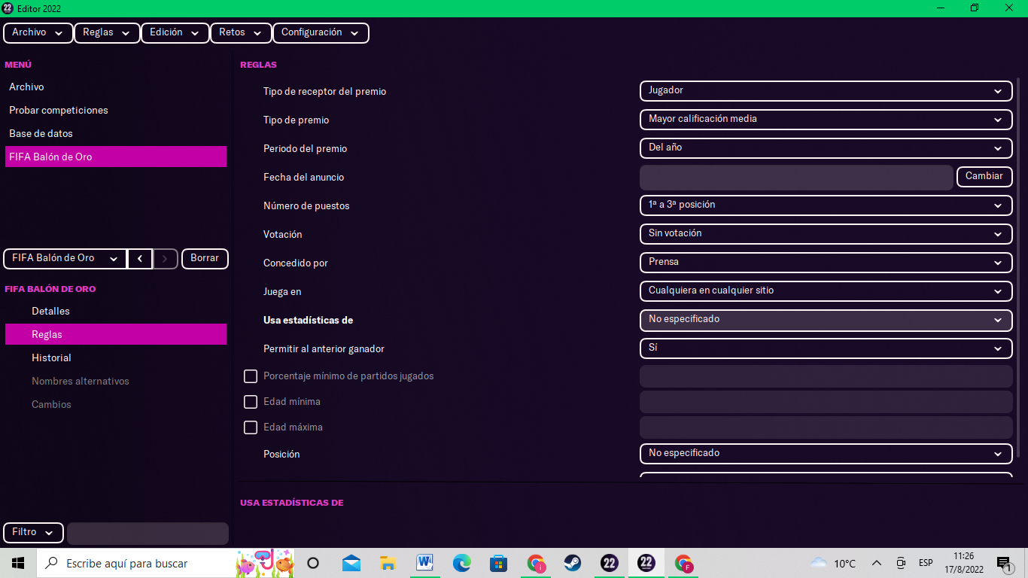Click the Cambiar button
Image resolution: width=1028 pixels, height=578 pixels.
984,177
